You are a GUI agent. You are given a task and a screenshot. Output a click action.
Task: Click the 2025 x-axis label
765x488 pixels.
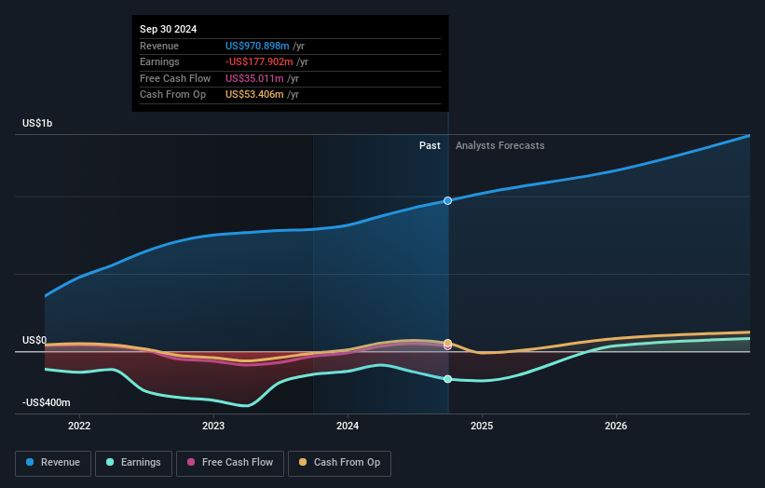(482, 427)
